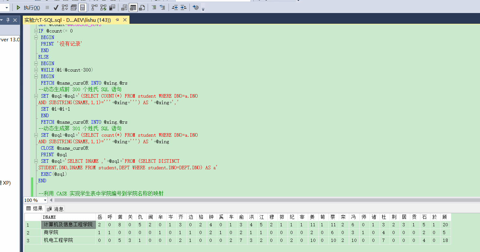Screen dimensions: 480x252
Task: Open the 100 % zoom dropdown
Action: [x=45, y=200]
